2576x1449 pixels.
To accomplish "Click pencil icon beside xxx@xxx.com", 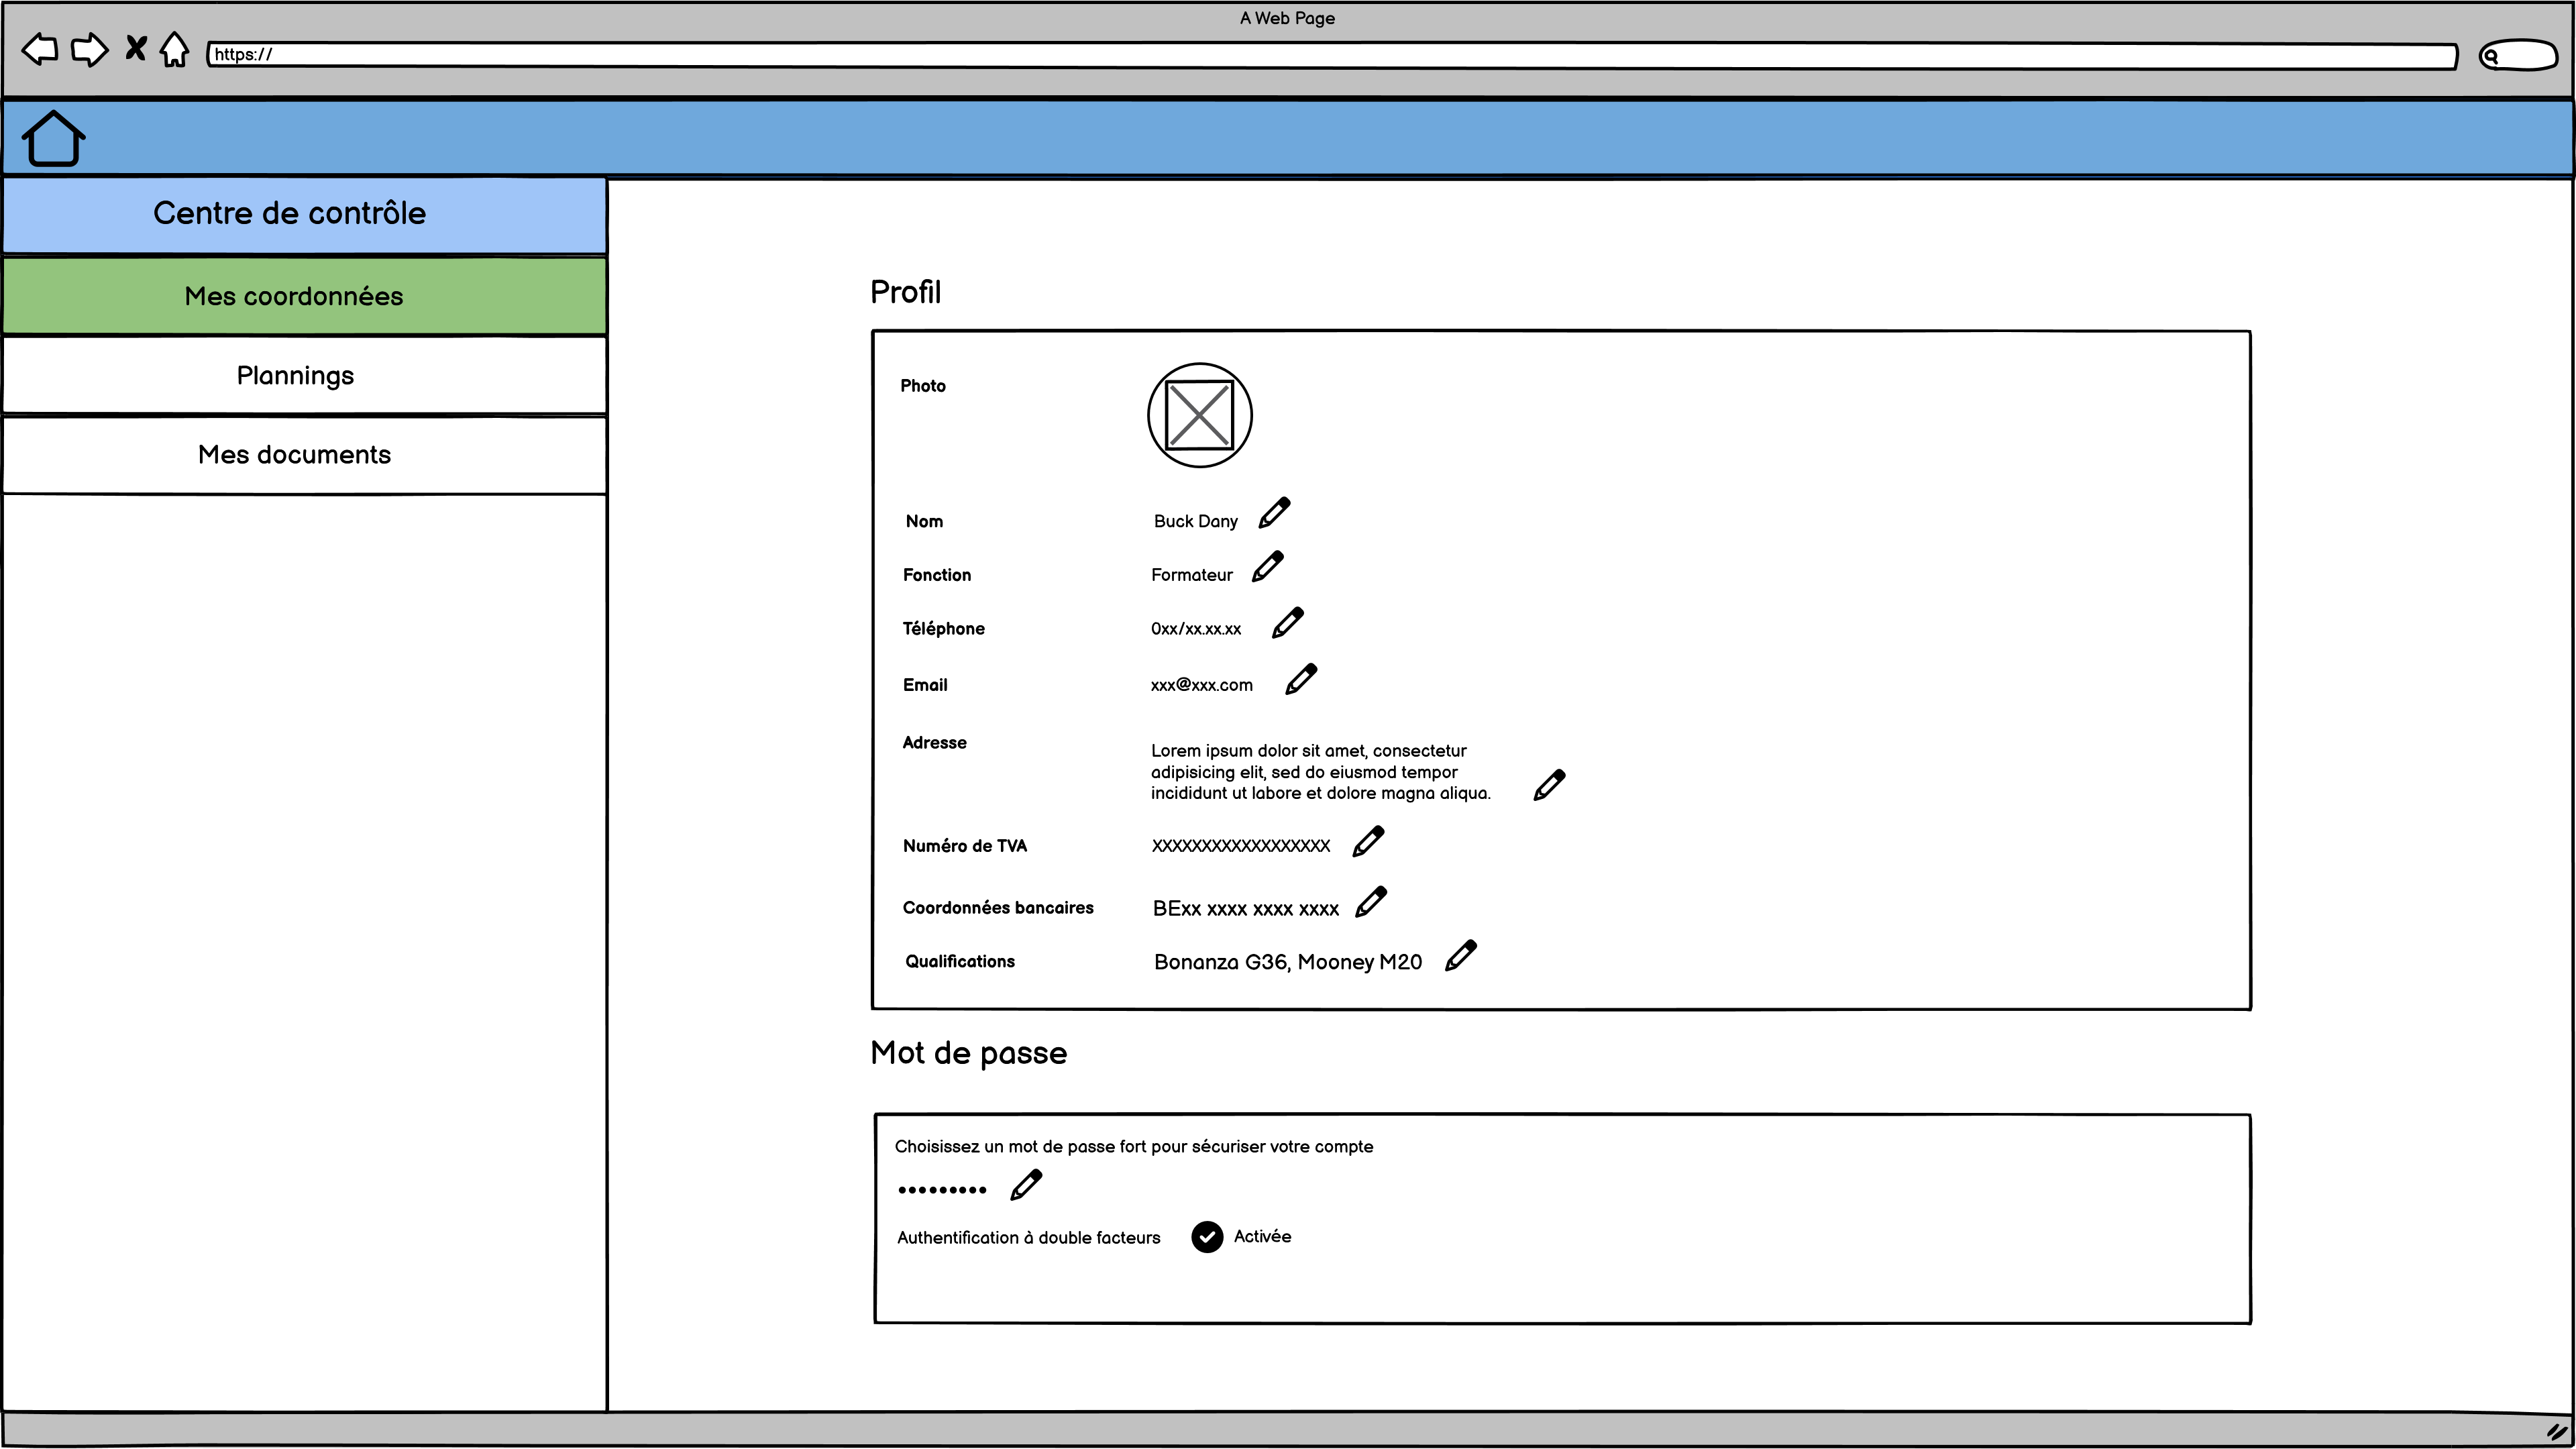I will click(x=1301, y=679).
